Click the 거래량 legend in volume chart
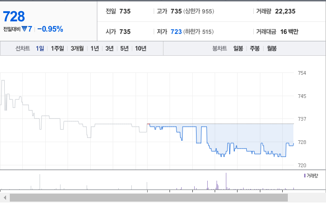This screenshot has width=326, height=209. (x=311, y=176)
